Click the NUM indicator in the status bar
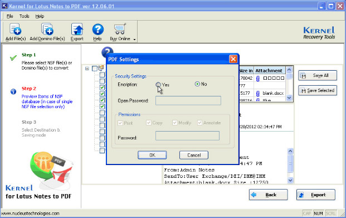 tap(318, 214)
